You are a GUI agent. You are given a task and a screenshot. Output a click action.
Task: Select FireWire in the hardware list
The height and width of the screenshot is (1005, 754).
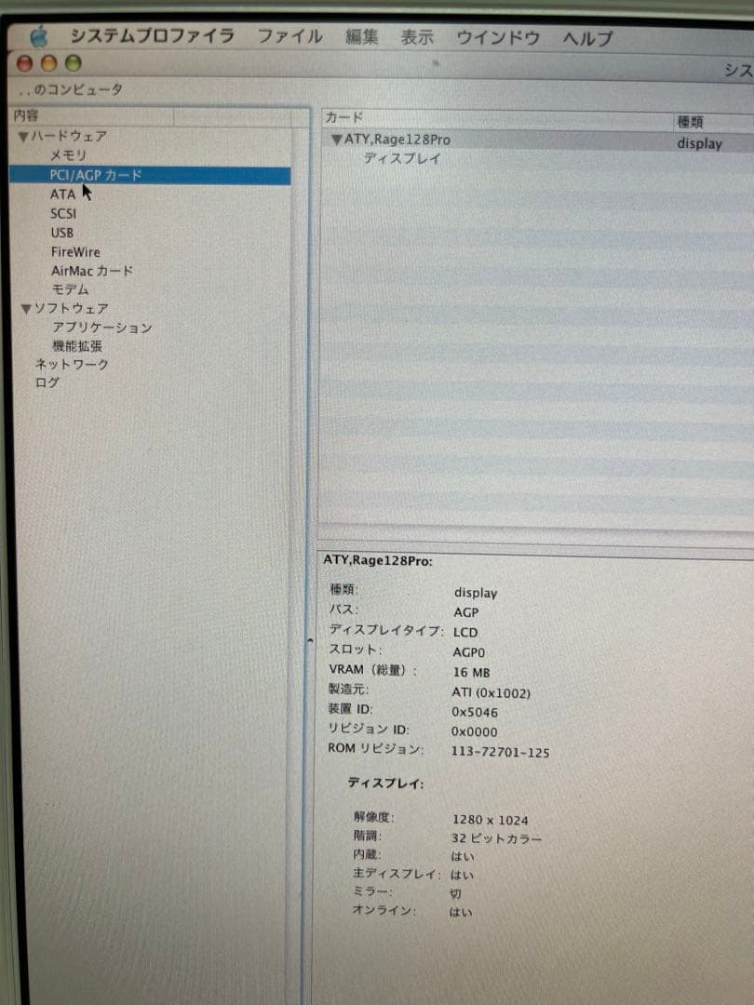(x=75, y=252)
